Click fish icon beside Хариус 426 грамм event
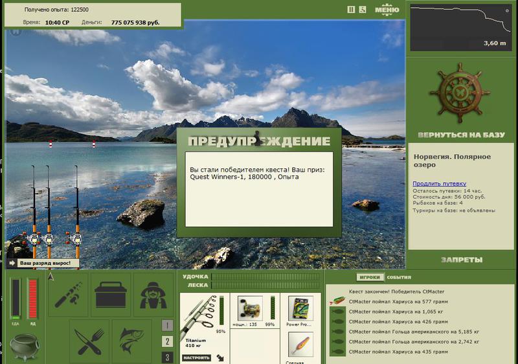Screen dimensions: 518x364 337,322
